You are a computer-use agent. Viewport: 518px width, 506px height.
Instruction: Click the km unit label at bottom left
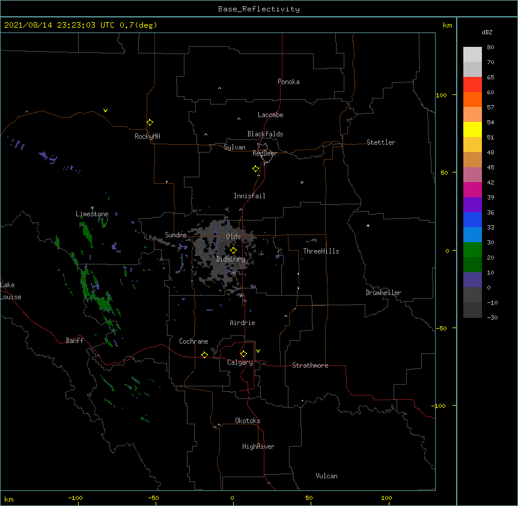pos(9,499)
